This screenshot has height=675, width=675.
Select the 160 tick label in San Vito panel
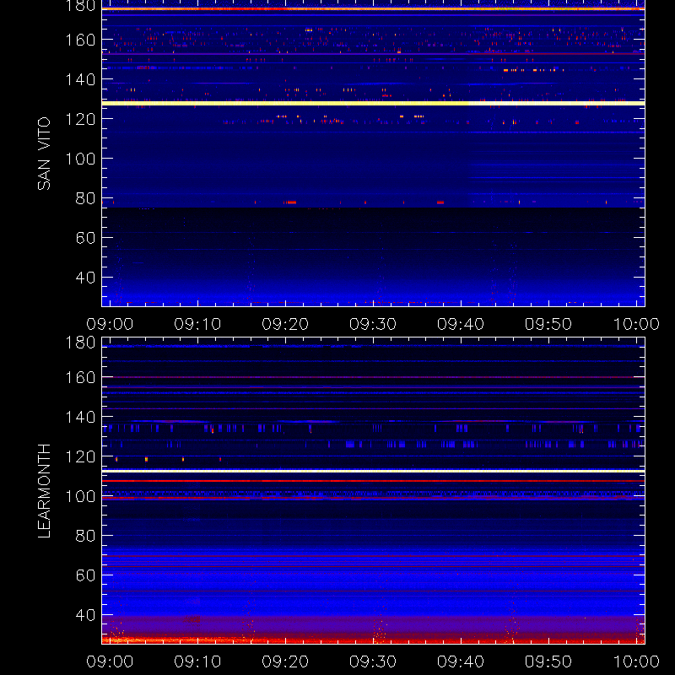pyautogui.click(x=80, y=40)
